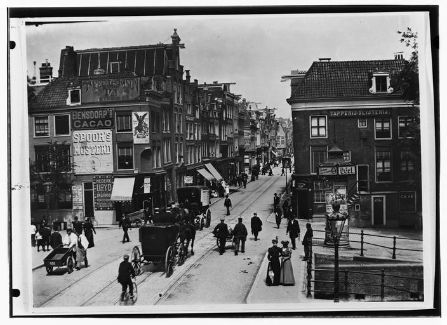447x325 pixels.
Task: Click the Lloyd advertisement sign
Action: click(103, 192)
